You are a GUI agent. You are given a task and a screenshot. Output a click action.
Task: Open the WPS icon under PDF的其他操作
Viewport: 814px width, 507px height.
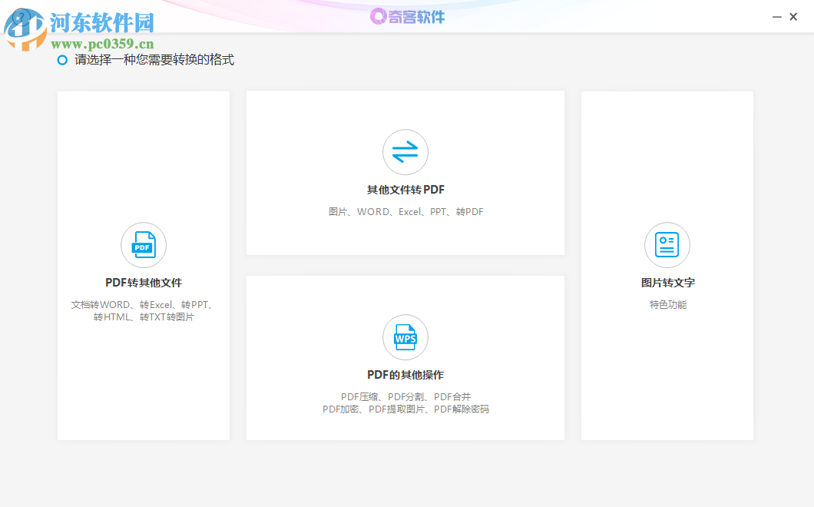pos(405,336)
